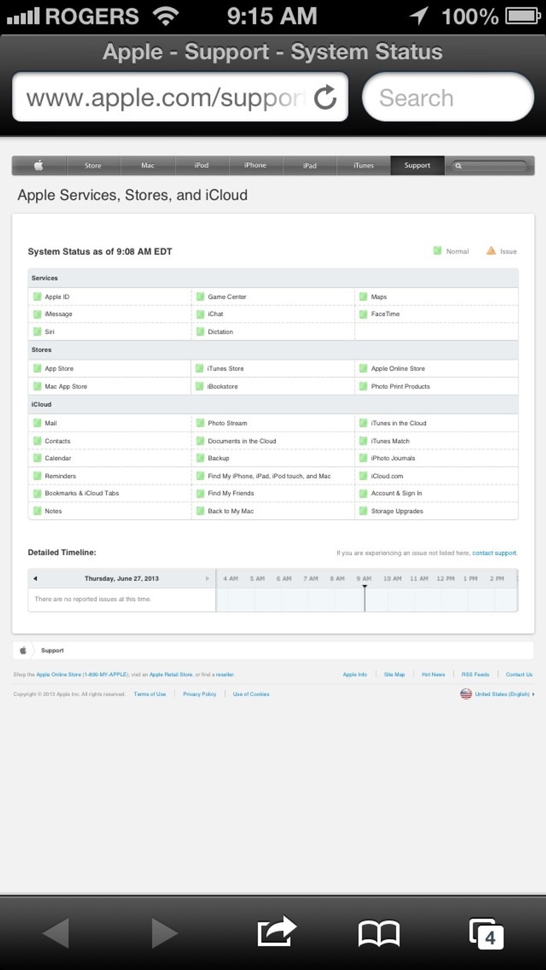The height and width of the screenshot is (970, 546).
Task: Tap the magnifier in Apple nav search
Action: coord(458,166)
